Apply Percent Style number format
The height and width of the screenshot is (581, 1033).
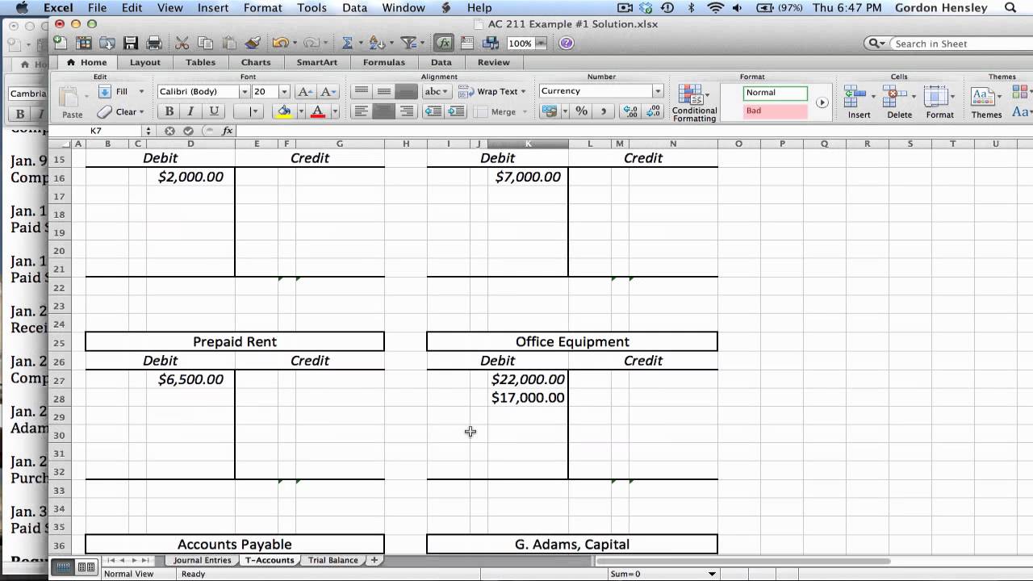click(582, 111)
